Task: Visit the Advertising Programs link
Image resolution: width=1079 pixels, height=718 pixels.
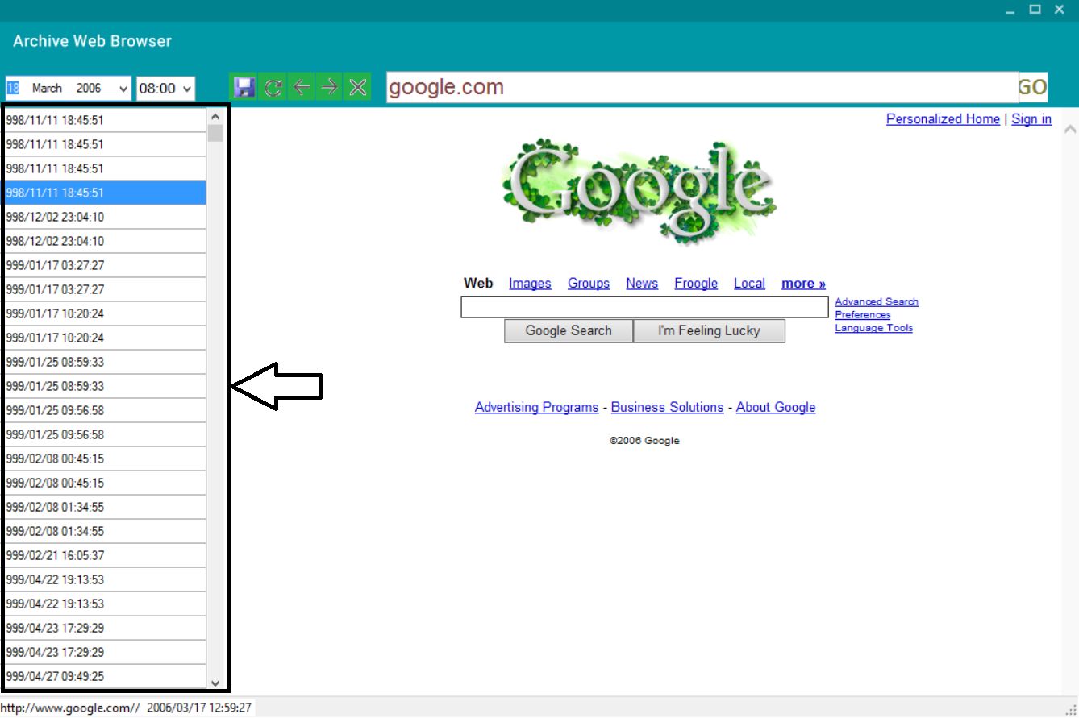Action: pyautogui.click(x=536, y=408)
